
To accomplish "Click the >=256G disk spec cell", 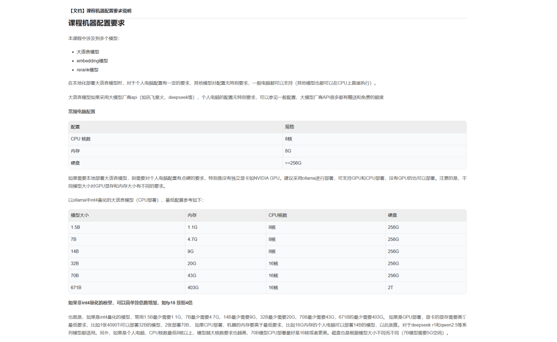I will pyautogui.click(x=293, y=163).
